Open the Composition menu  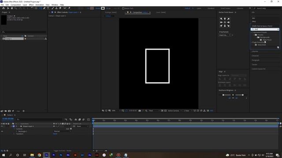(x=16, y=5)
